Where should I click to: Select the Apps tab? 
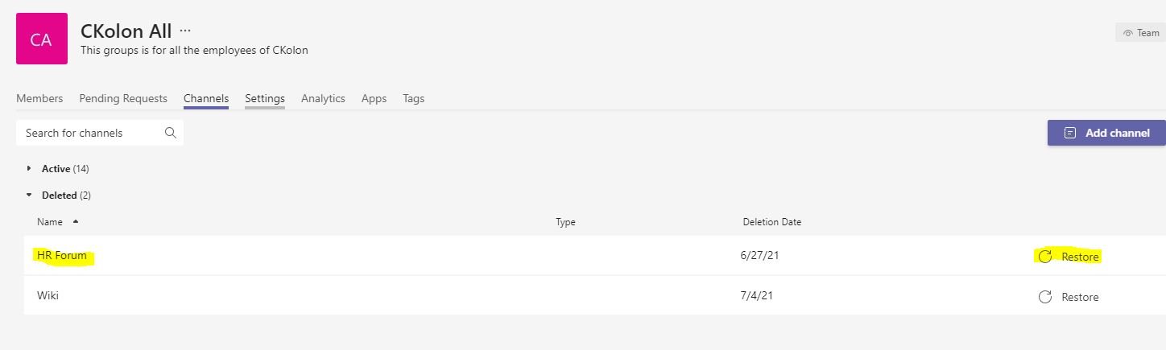374,98
